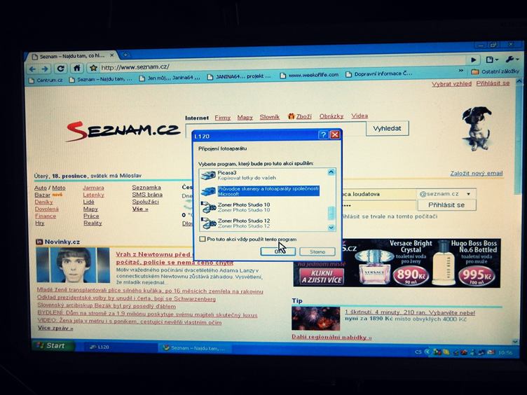The image size is (527, 395).
Task: Enable always use this program checkbox
Action: click(x=203, y=239)
